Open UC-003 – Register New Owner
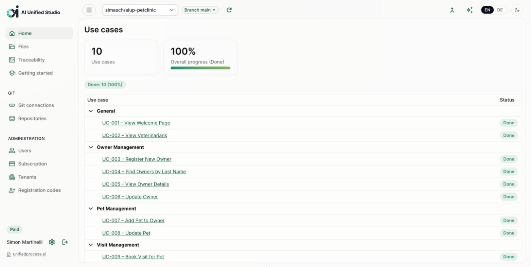 click(137, 159)
